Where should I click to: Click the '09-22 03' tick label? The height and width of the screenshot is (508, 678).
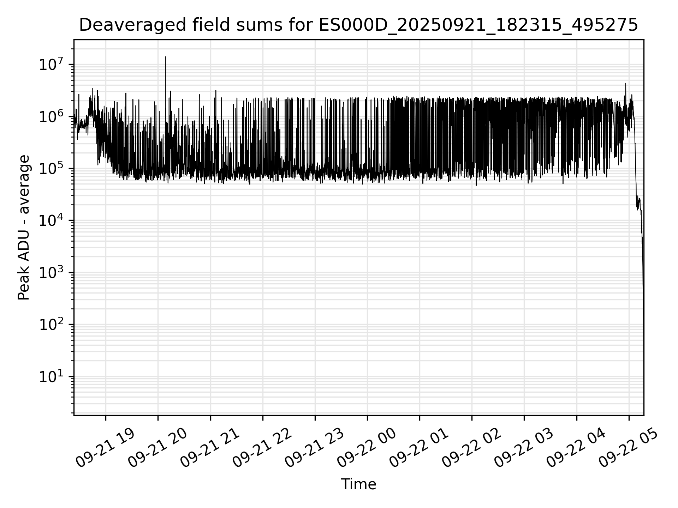(524, 448)
